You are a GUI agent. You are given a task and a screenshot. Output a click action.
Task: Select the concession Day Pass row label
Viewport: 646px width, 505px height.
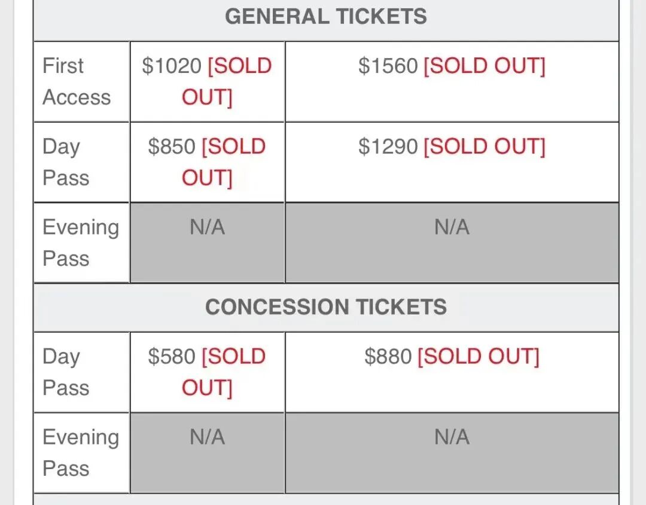66,372
